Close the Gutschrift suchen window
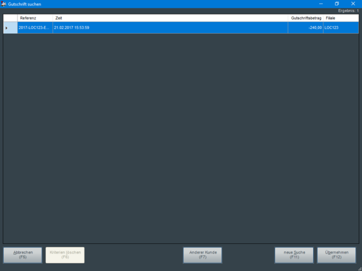362x271 pixels. [353, 4]
